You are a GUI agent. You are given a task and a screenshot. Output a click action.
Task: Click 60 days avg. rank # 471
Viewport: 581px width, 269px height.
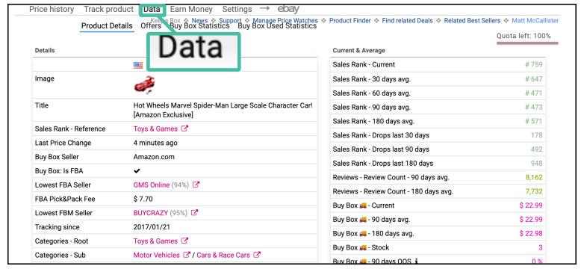tap(533, 93)
